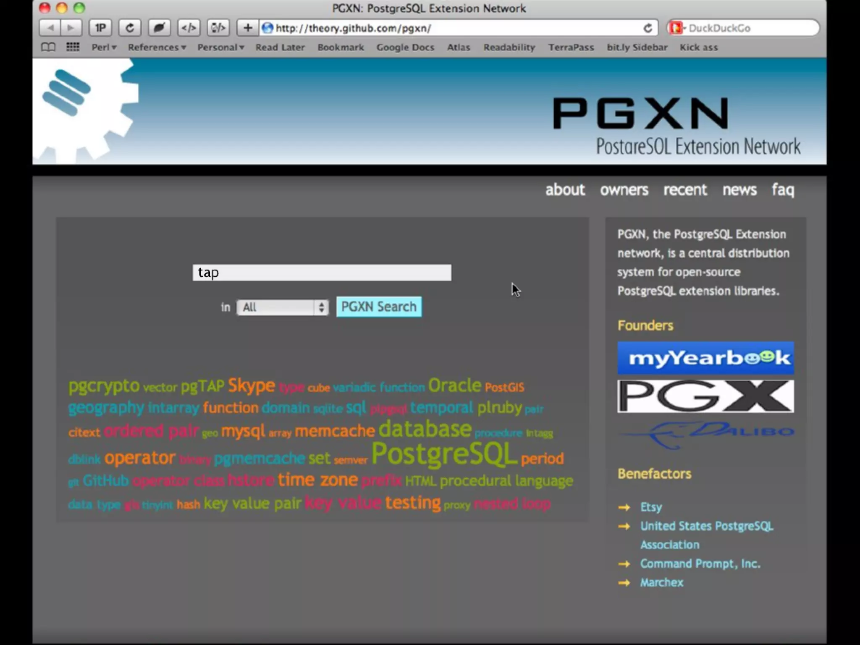Click the address bar URL field
The height and width of the screenshot is (645, 860).
click(458, 28)
